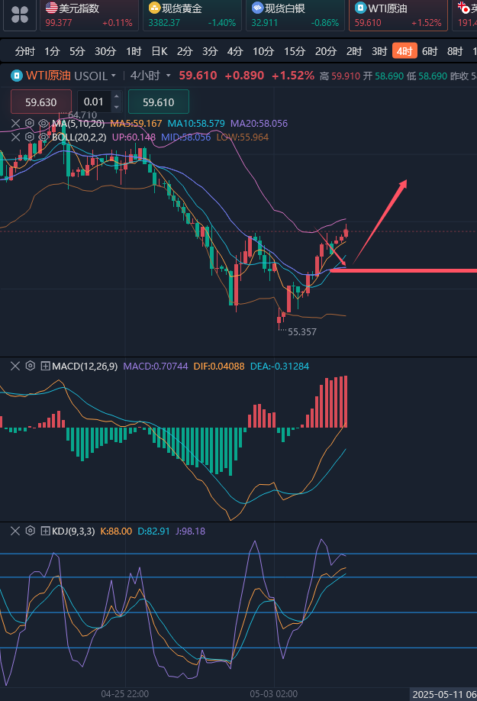Click the 04-25 22:00 time axis label
Screen dimensions: 477x701
coord(125,694)
